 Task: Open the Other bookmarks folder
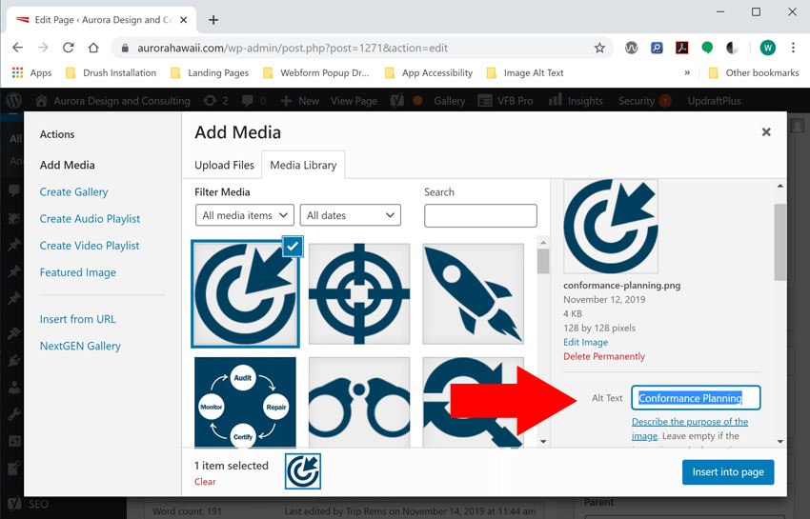click(754, 72)
